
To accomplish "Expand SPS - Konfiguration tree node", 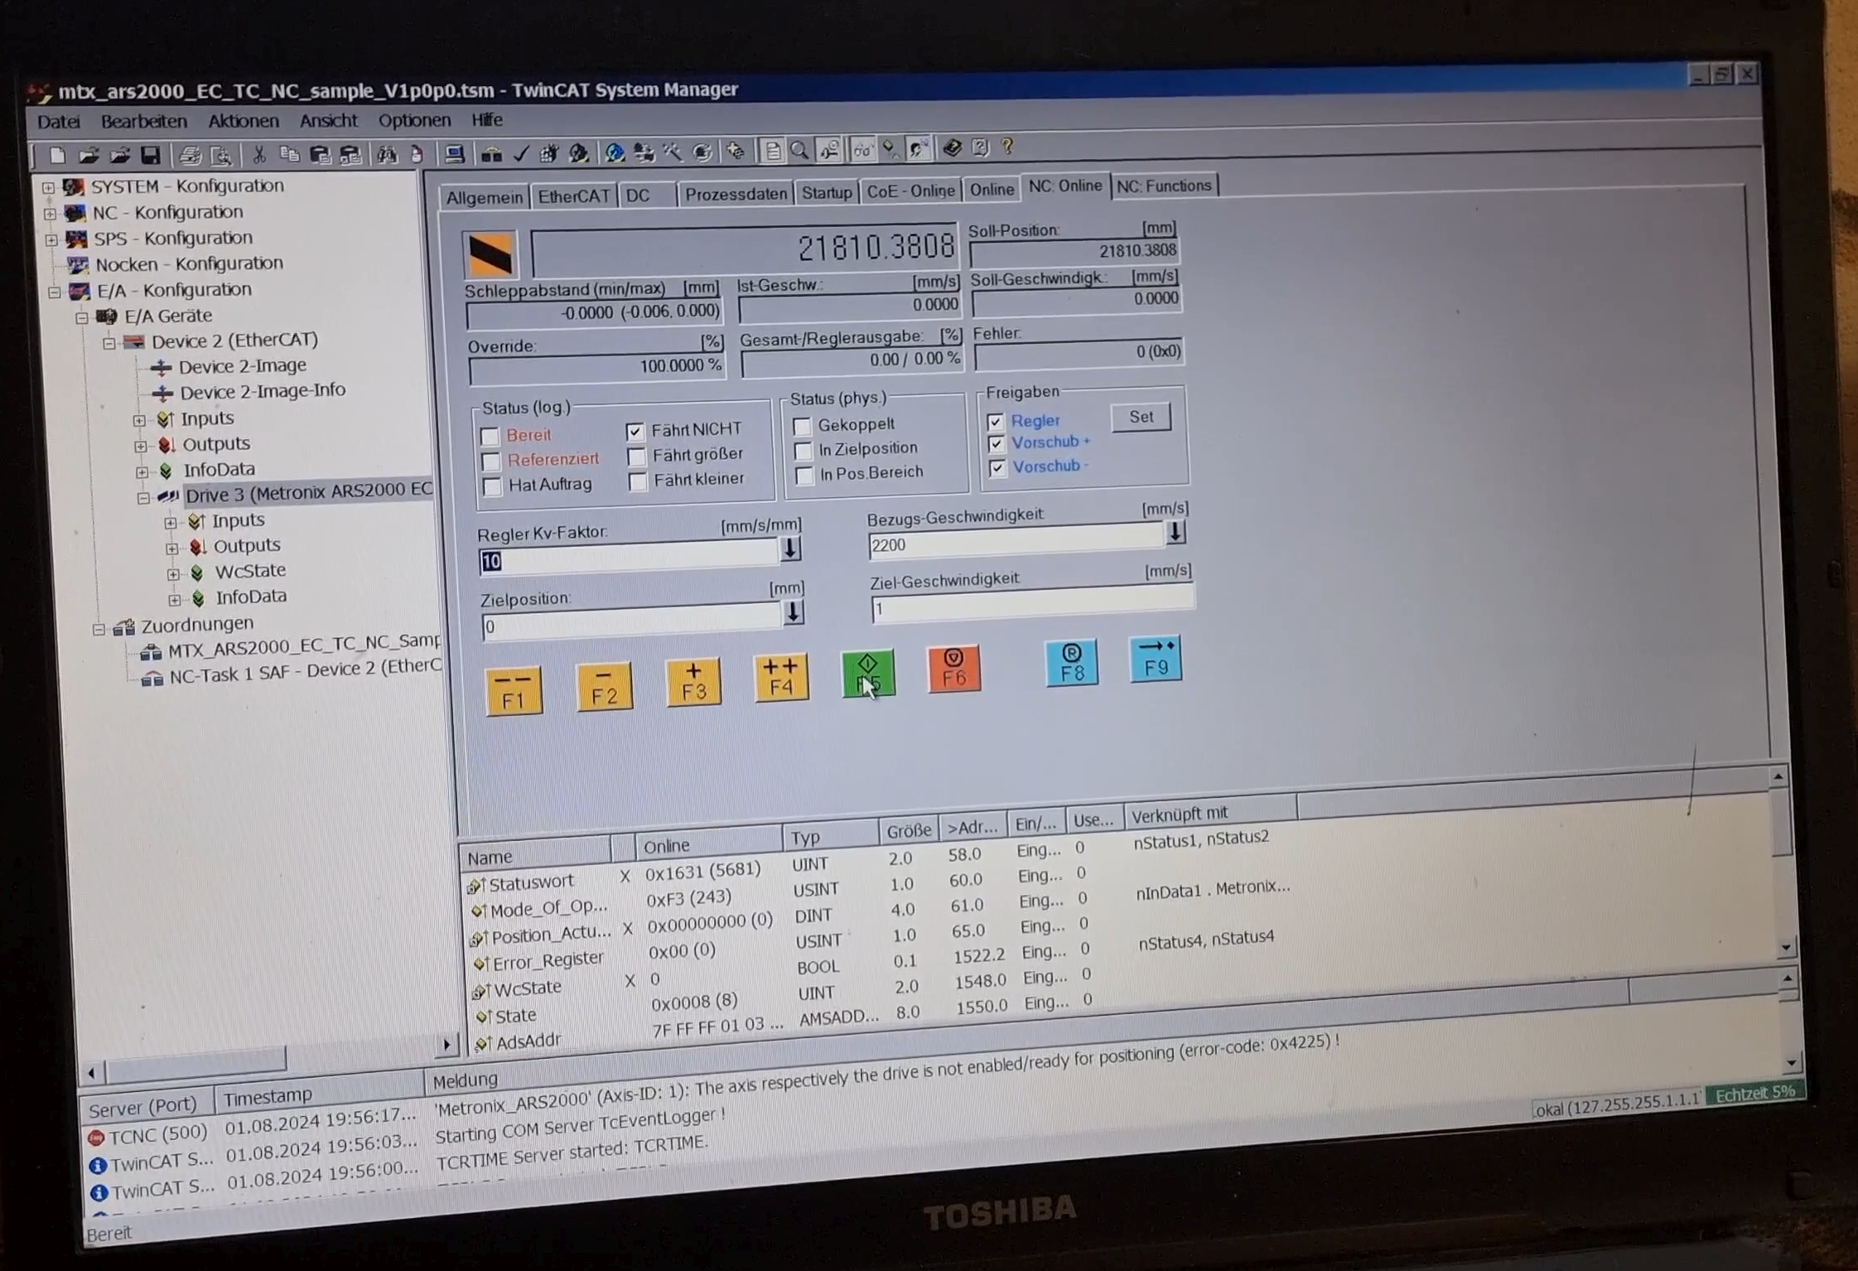I will pyautogui.click(x=51, y=240).
